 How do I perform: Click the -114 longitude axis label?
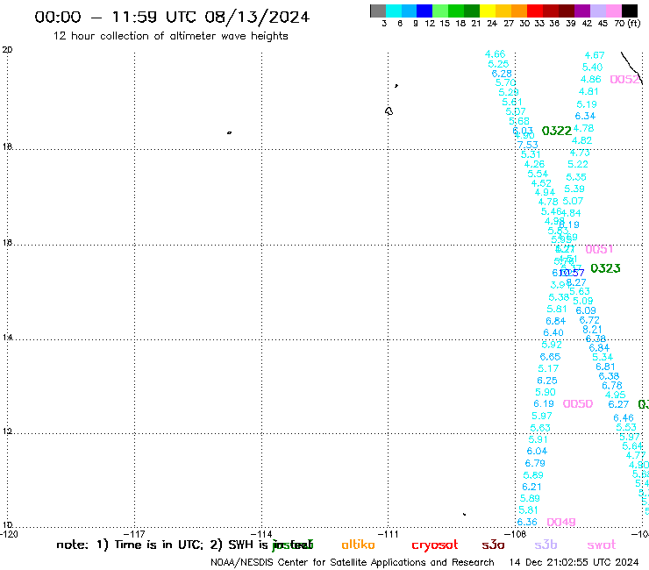coord(261,534)
